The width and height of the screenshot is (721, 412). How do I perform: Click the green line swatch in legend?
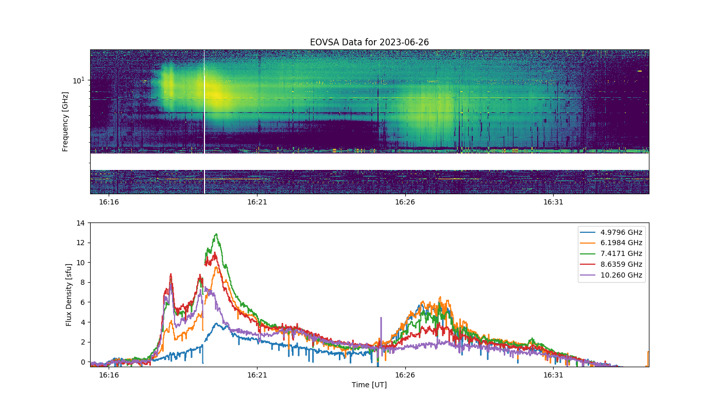588,254
